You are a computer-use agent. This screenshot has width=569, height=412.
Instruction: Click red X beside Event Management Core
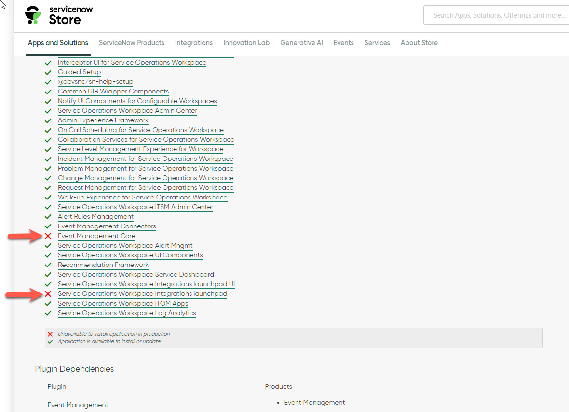click(48, 236)
